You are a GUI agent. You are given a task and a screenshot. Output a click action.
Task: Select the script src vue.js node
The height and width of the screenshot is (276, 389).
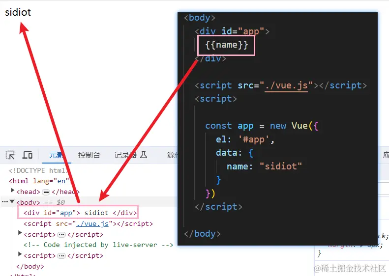pyautogui.click(x=88, y=224)
